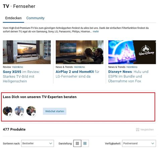This screenshot has height=149, width=159.
Task: Open the Sony XG95 review article
Action: pyautogui.click(x=21, y=76)
